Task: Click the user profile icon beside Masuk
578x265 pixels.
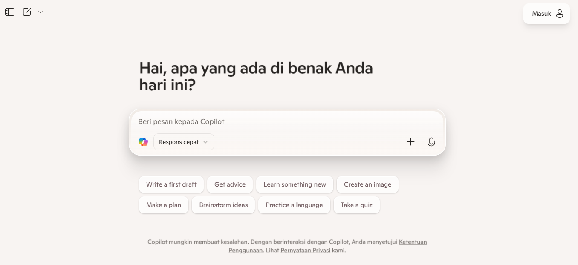Action: pos(560,14)
